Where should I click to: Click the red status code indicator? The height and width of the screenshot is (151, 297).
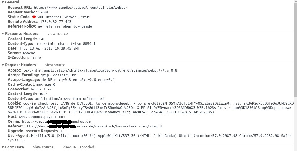tap(34, 17)
